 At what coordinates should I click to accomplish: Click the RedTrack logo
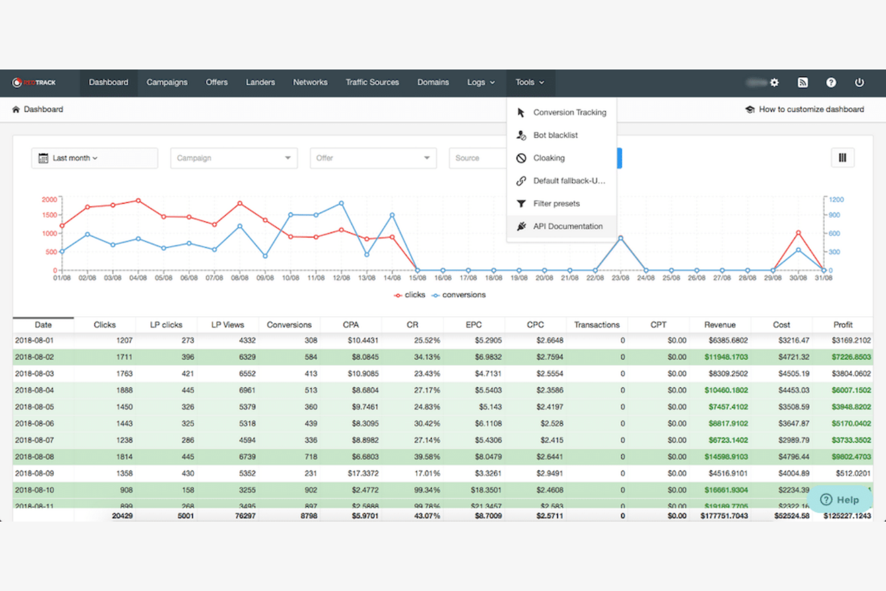tap(34, 82)
